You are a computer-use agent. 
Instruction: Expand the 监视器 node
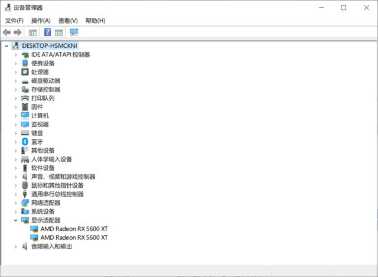pyautogui.click(x=16, y=125)
